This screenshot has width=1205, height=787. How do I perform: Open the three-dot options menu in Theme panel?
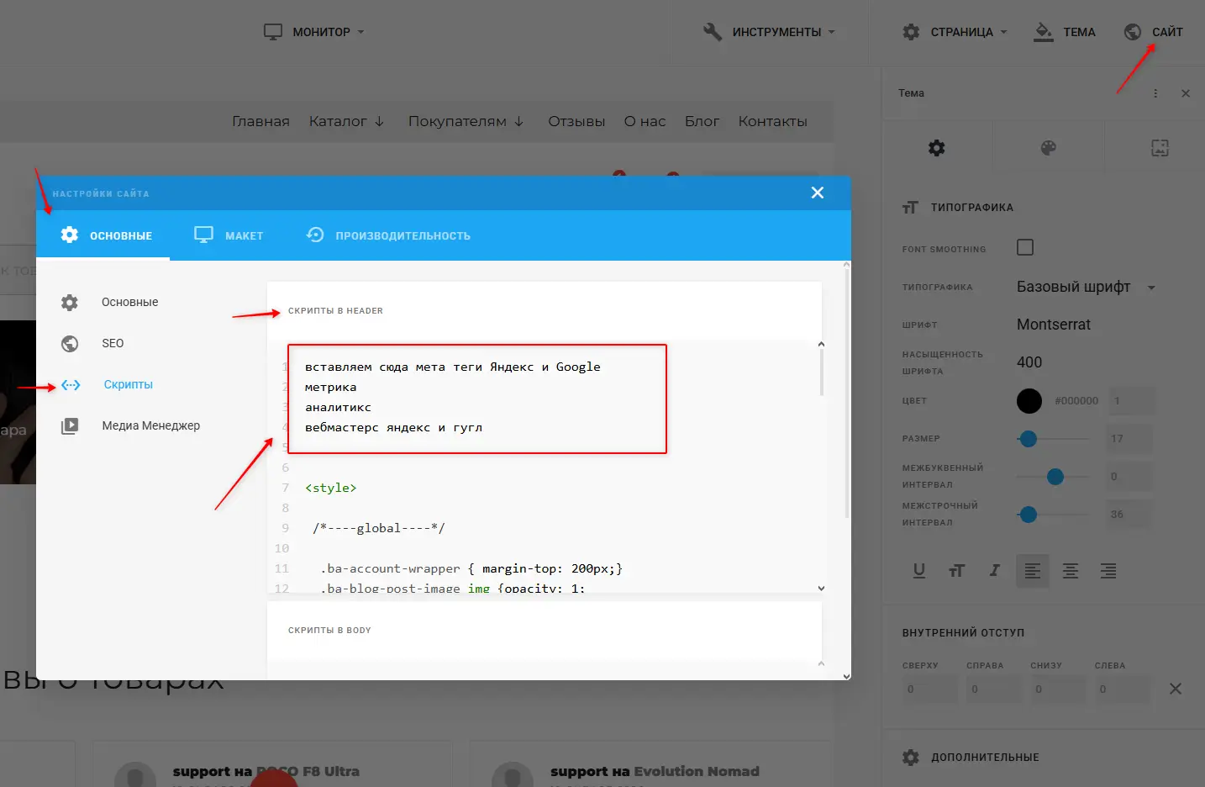pyautogui.click(x=1155, y=93)
